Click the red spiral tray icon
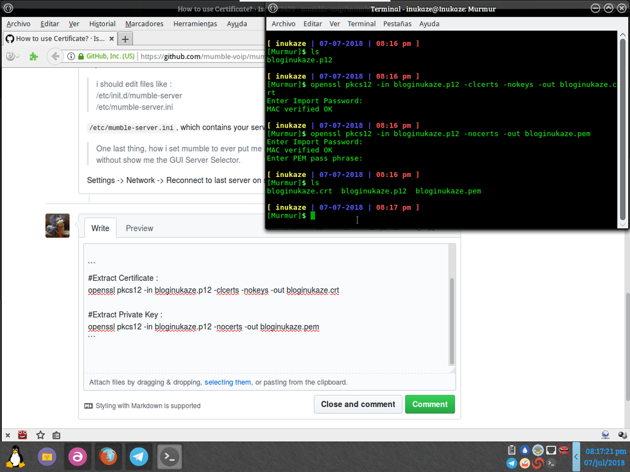Image resolution: width=630 pixels, height=472 pixels. point(538,463)
